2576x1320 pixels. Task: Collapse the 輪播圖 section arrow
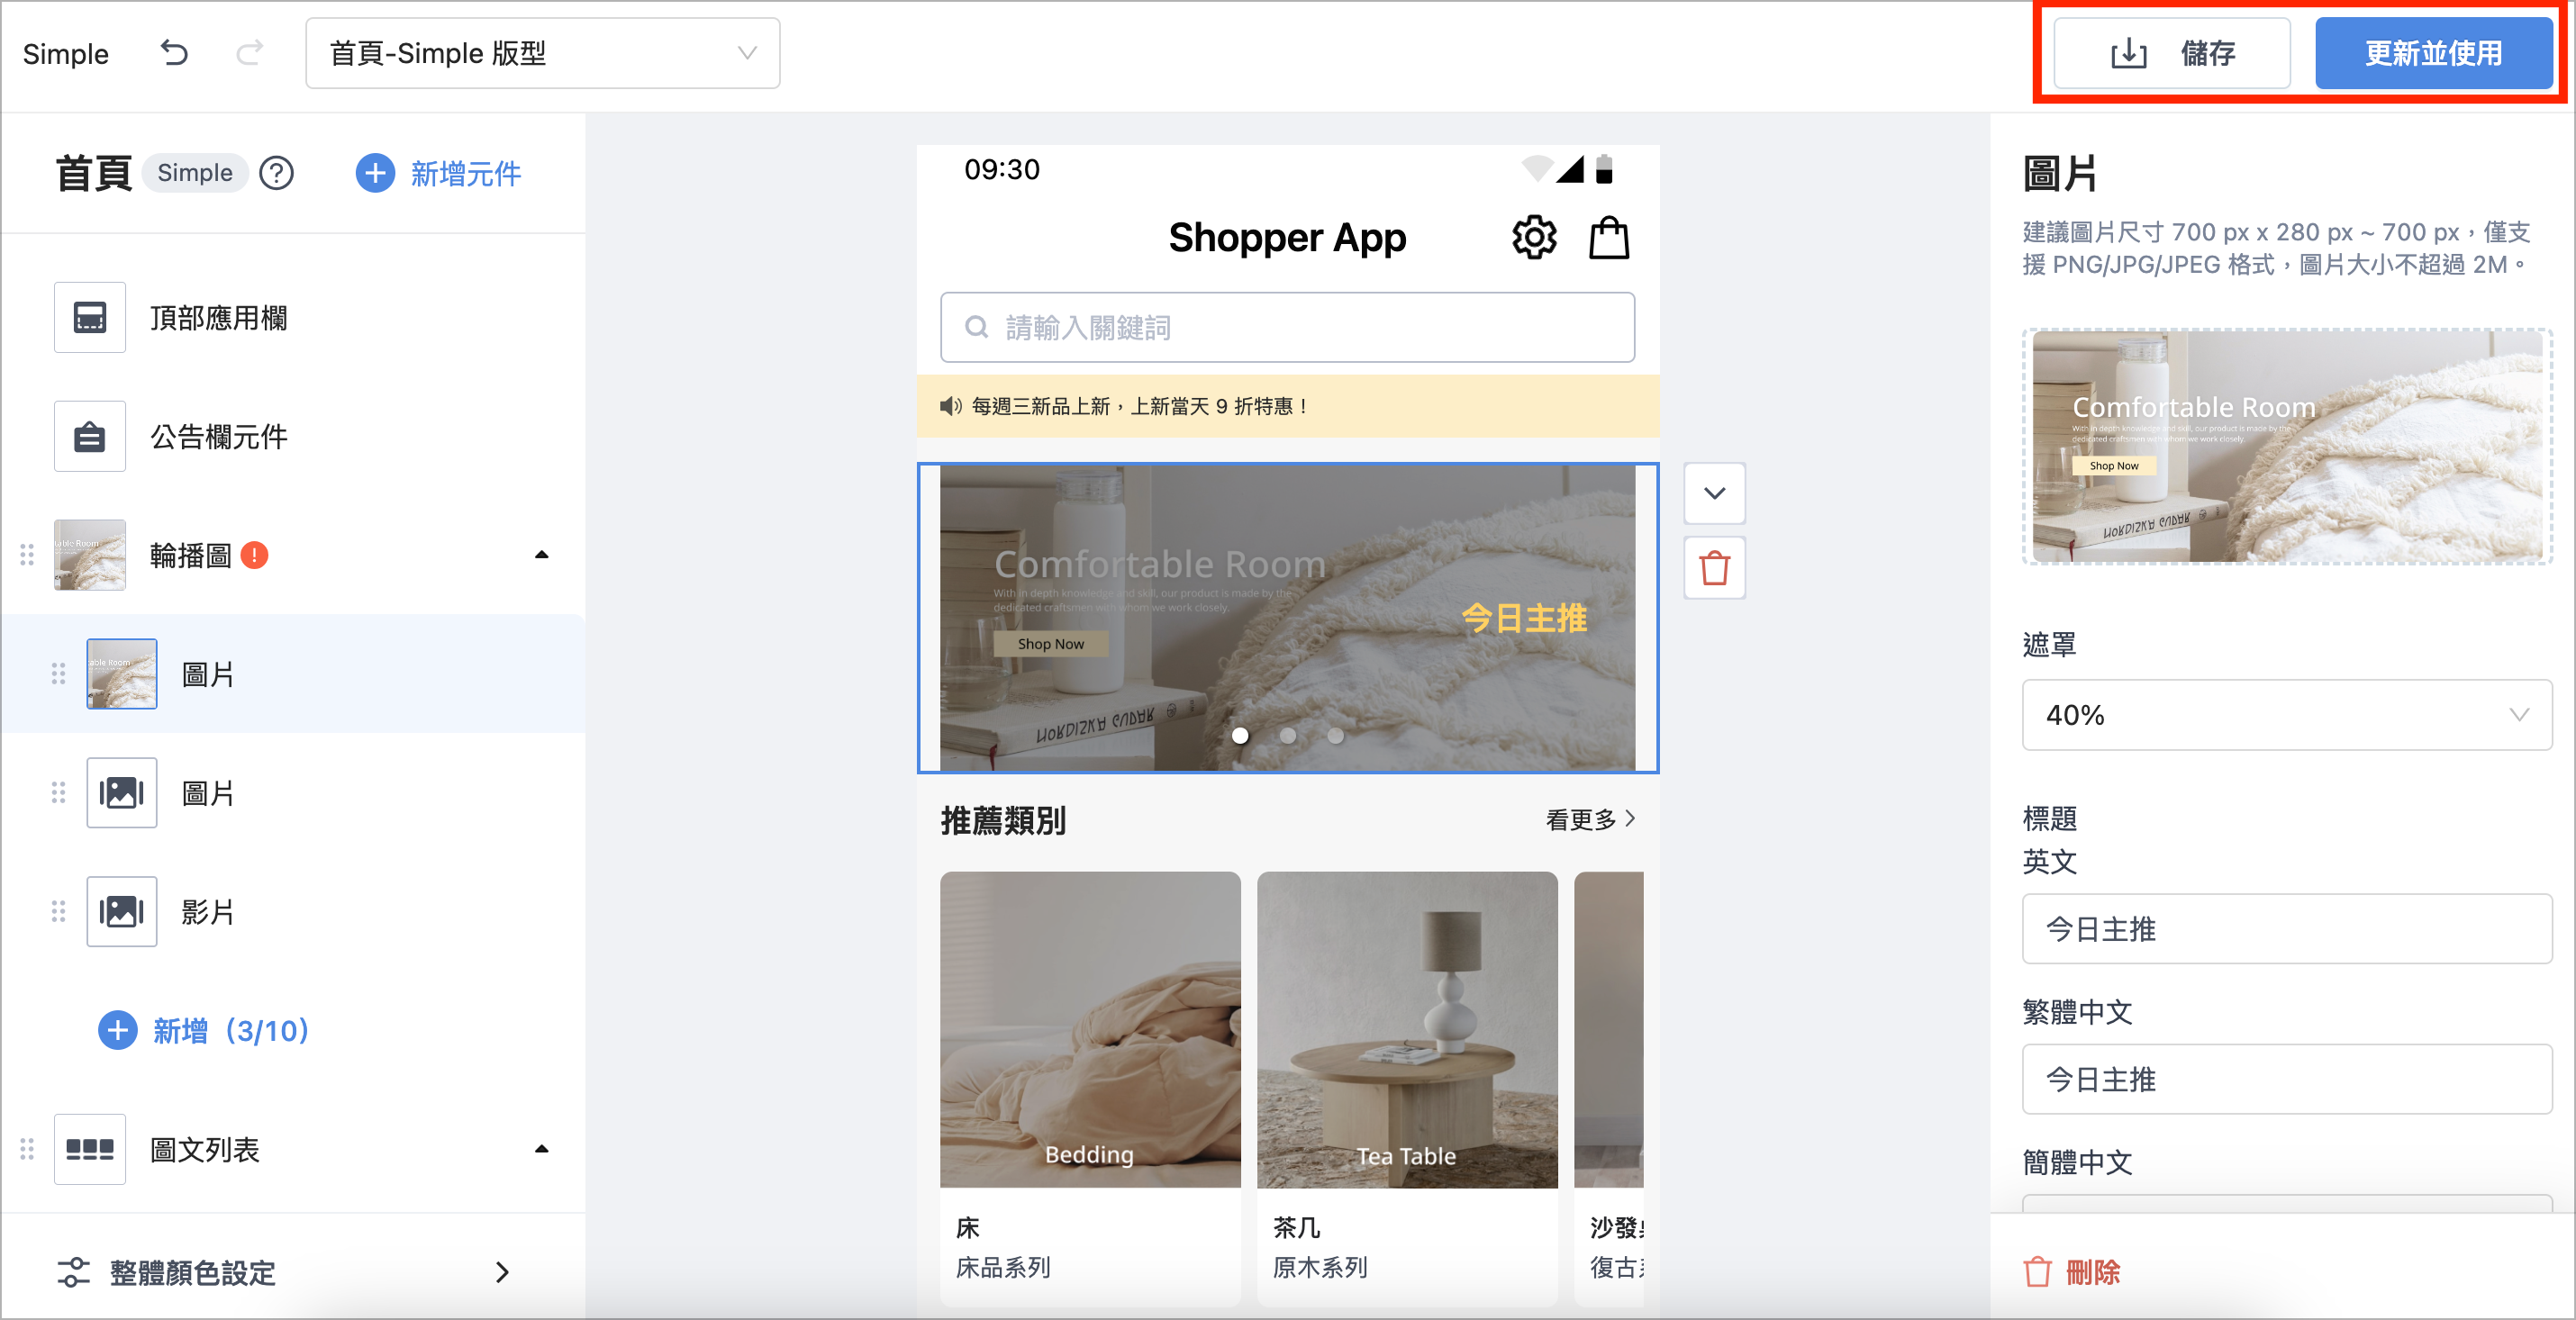click(541, 555)
